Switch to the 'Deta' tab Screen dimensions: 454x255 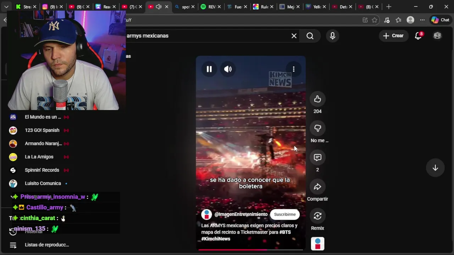tap(342, 7)
